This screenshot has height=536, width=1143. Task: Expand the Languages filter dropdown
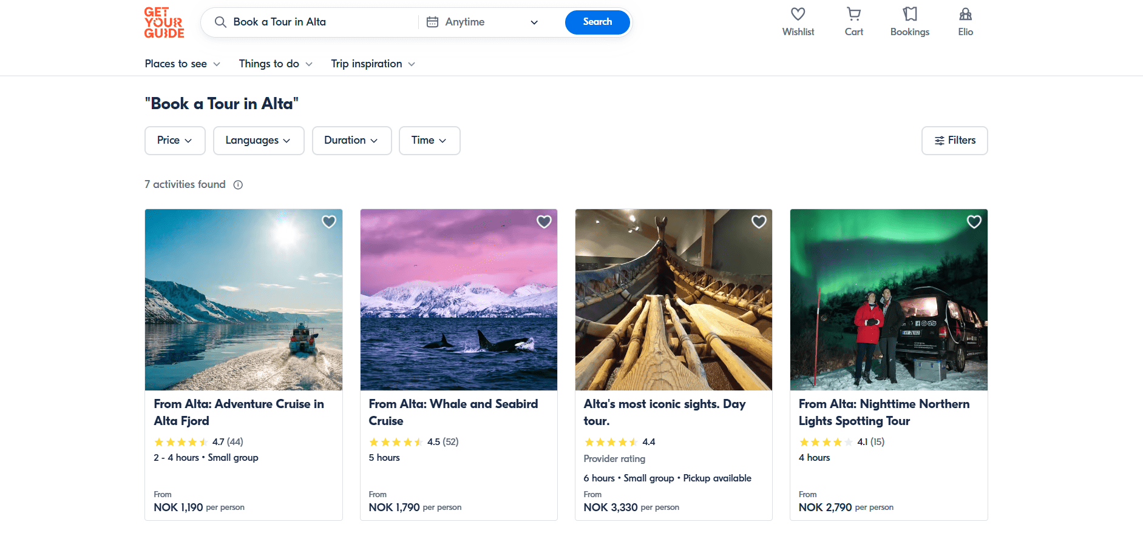(x=258, y=141)
